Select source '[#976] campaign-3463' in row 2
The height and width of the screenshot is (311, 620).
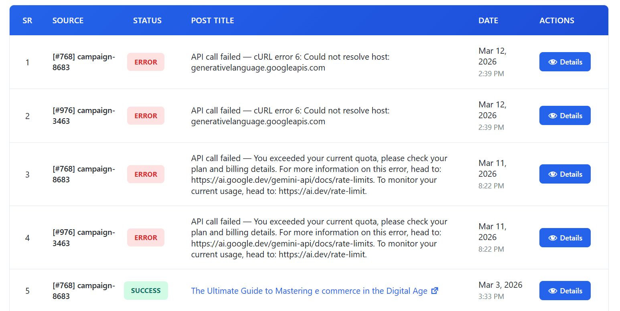click(83, 116)
